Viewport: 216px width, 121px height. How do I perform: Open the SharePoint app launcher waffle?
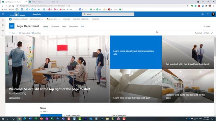3,14
